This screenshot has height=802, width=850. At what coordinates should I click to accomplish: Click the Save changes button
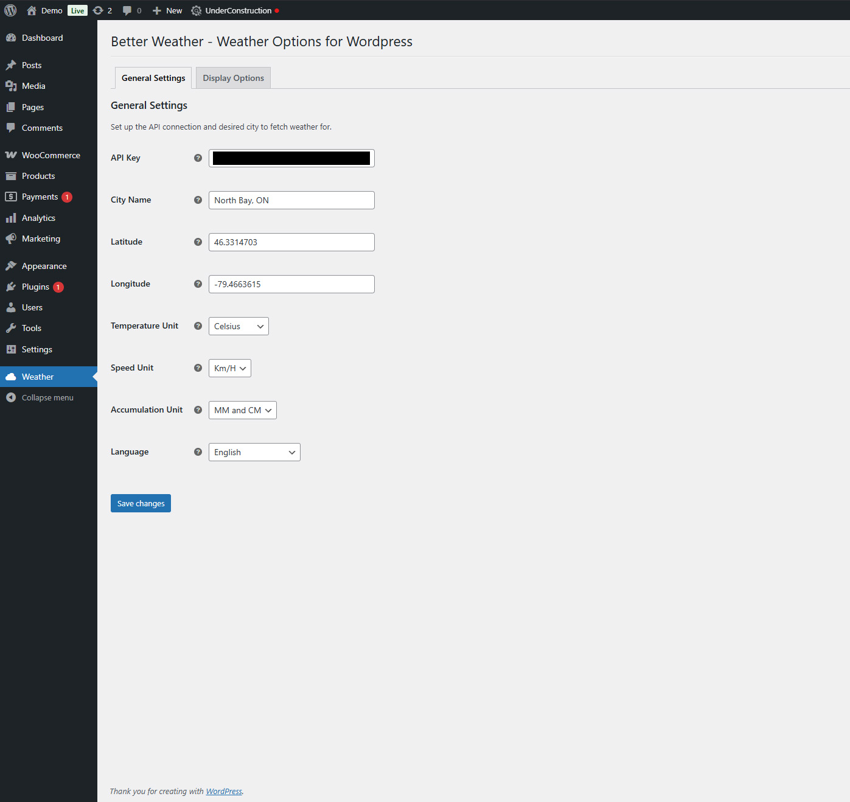pos(141,503)
